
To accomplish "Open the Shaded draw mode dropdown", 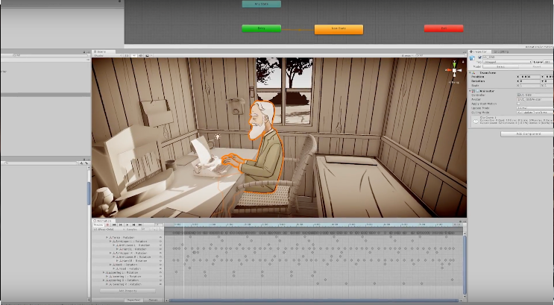I will pos(107,55).
